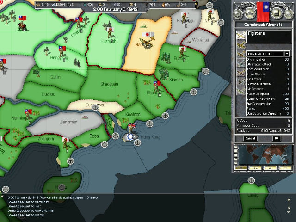This screenshot has width=296, height=222.
Task: Select the second aircraft type icon in list
Action: tap(240, 44)
